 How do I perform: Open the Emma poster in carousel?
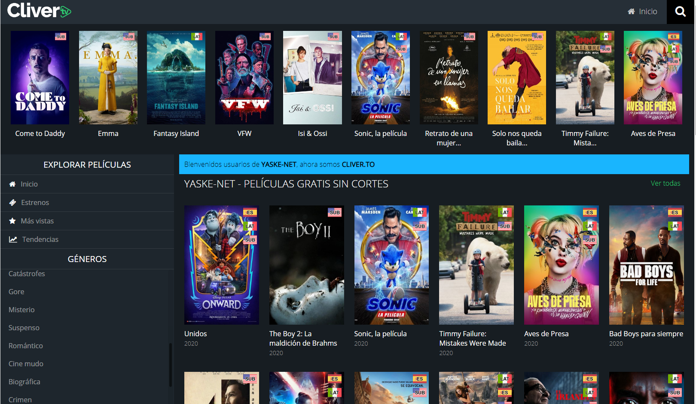point(108,78)
